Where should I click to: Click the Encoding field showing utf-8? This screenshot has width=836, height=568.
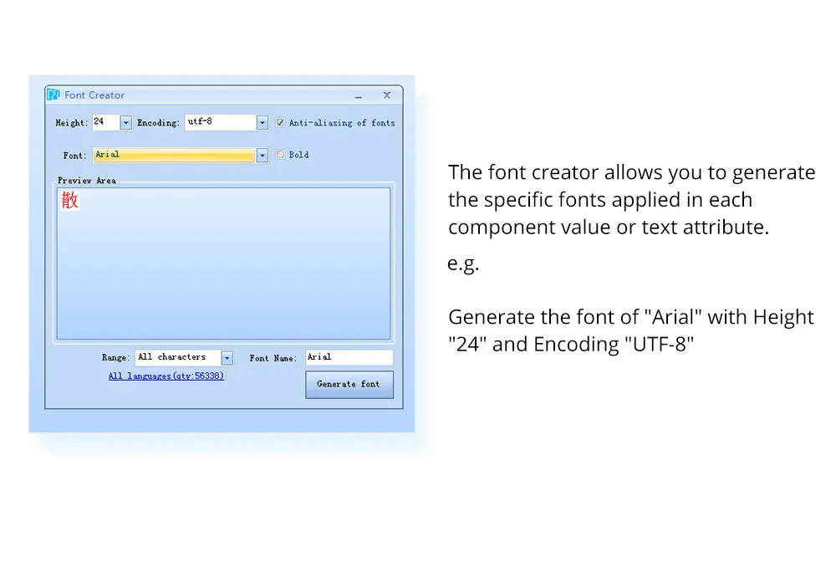(221, 122)
